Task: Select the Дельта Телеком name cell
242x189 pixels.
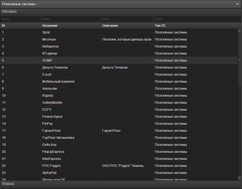Action: click(55, 67)
